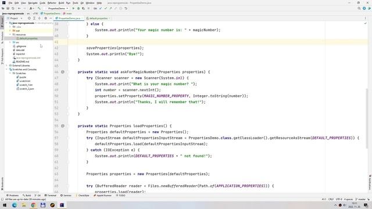This screenshot has width=372, height=209.
Task: Open the File menu
Action: pyautogui.click(x=10, y=3)
